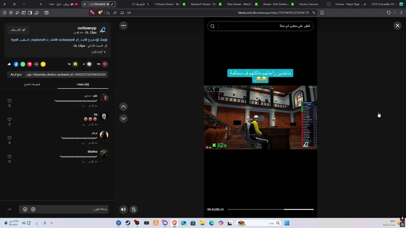Open Discord from taskbar

[x=165, y=223]
